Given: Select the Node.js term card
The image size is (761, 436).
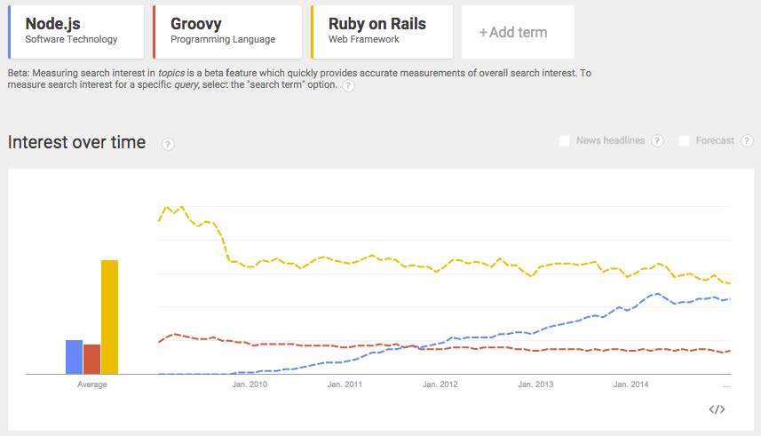Looking at the screenshot, I should [76, 32].
